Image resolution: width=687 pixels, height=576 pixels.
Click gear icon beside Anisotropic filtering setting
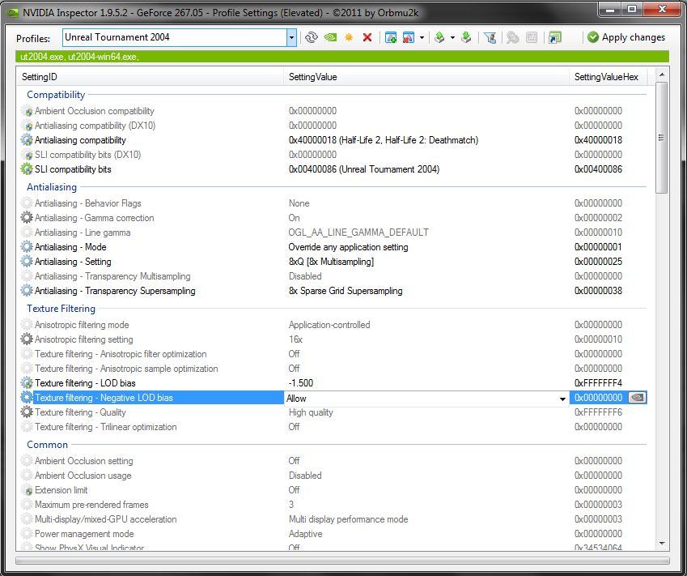[x=27, y=339]
